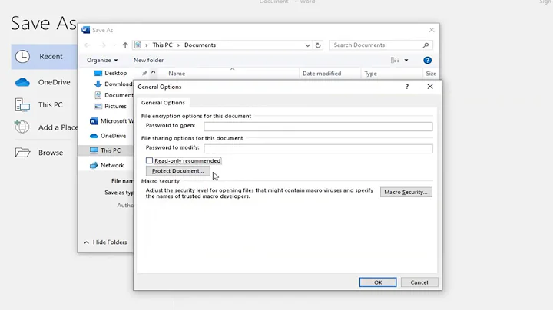Click Documents breadcrumb in address bar

(x=200, y=45)
